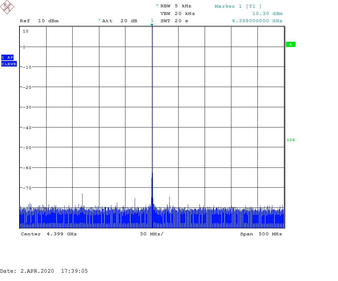
Task: Click the Marker 1 [T1] heading
Action: coord(238,6)
